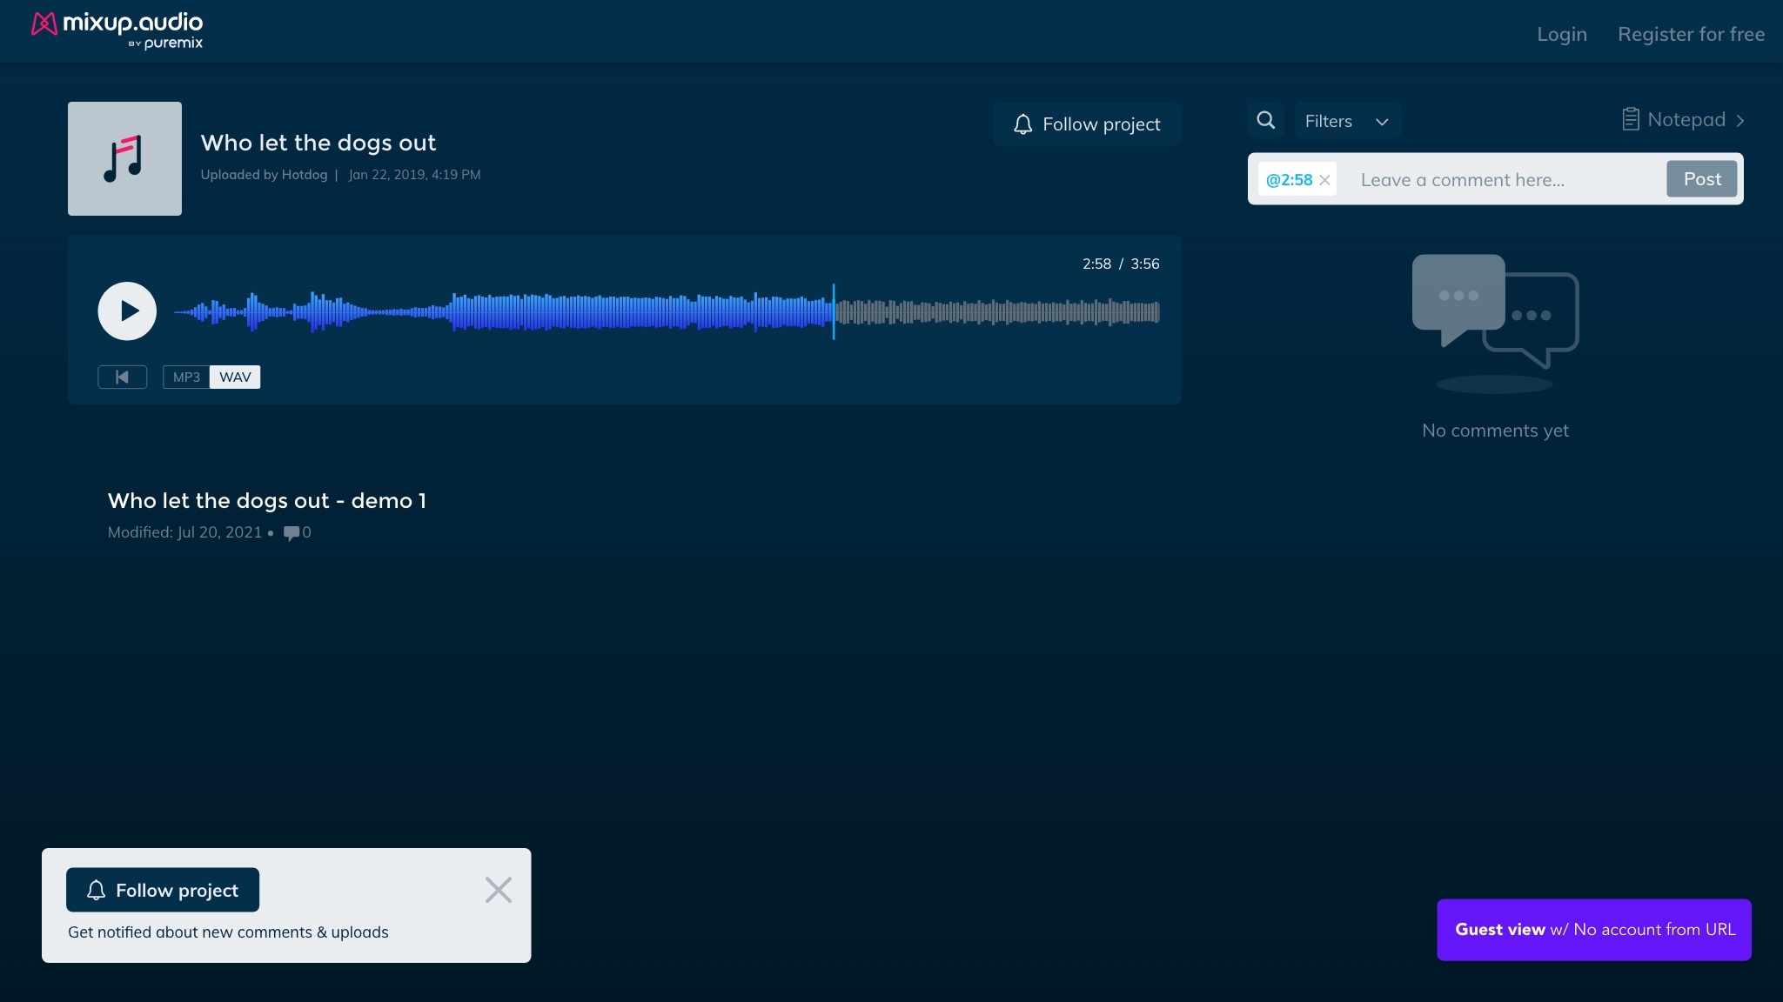Click the @2:58 timestamp tag text
The image size is (1783, 1002).
1289,180
